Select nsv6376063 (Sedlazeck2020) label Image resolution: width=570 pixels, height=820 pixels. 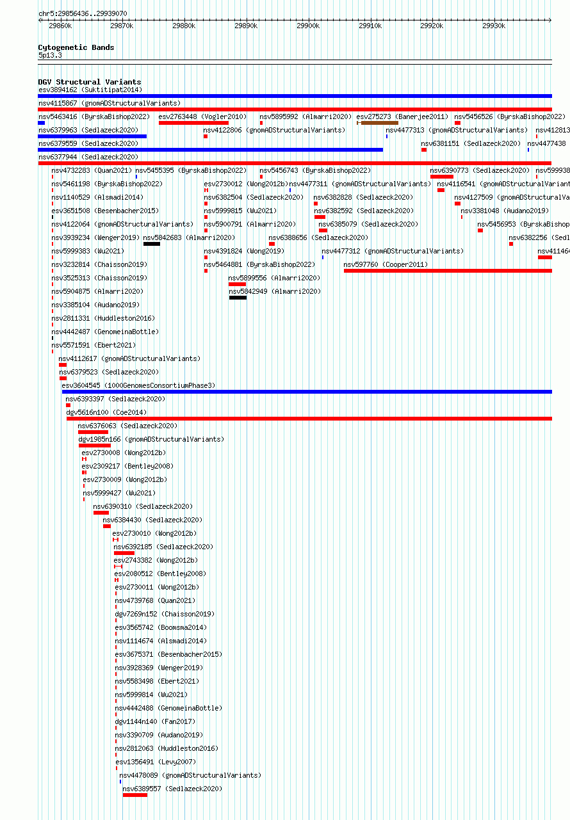tap(128, 426)
